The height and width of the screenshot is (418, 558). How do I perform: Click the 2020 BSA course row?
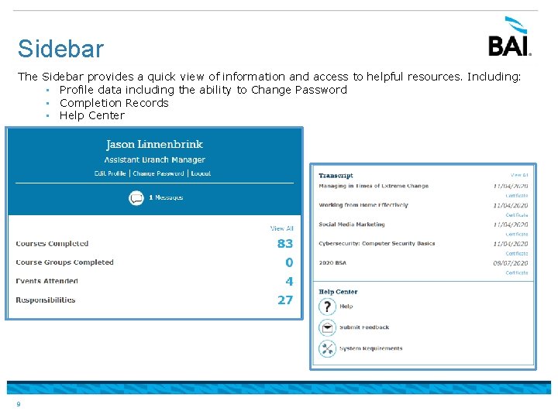coord(423,263)
